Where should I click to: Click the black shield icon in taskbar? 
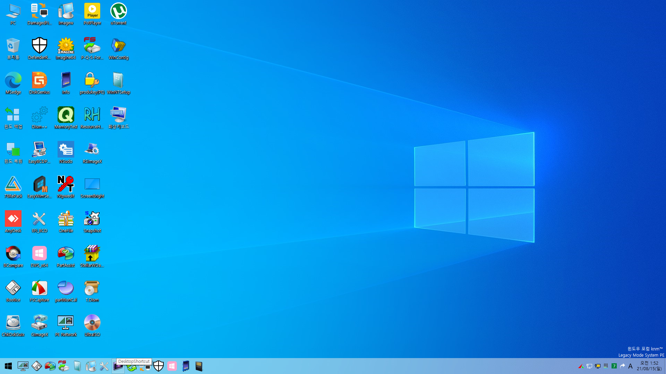tap(159, 366)
